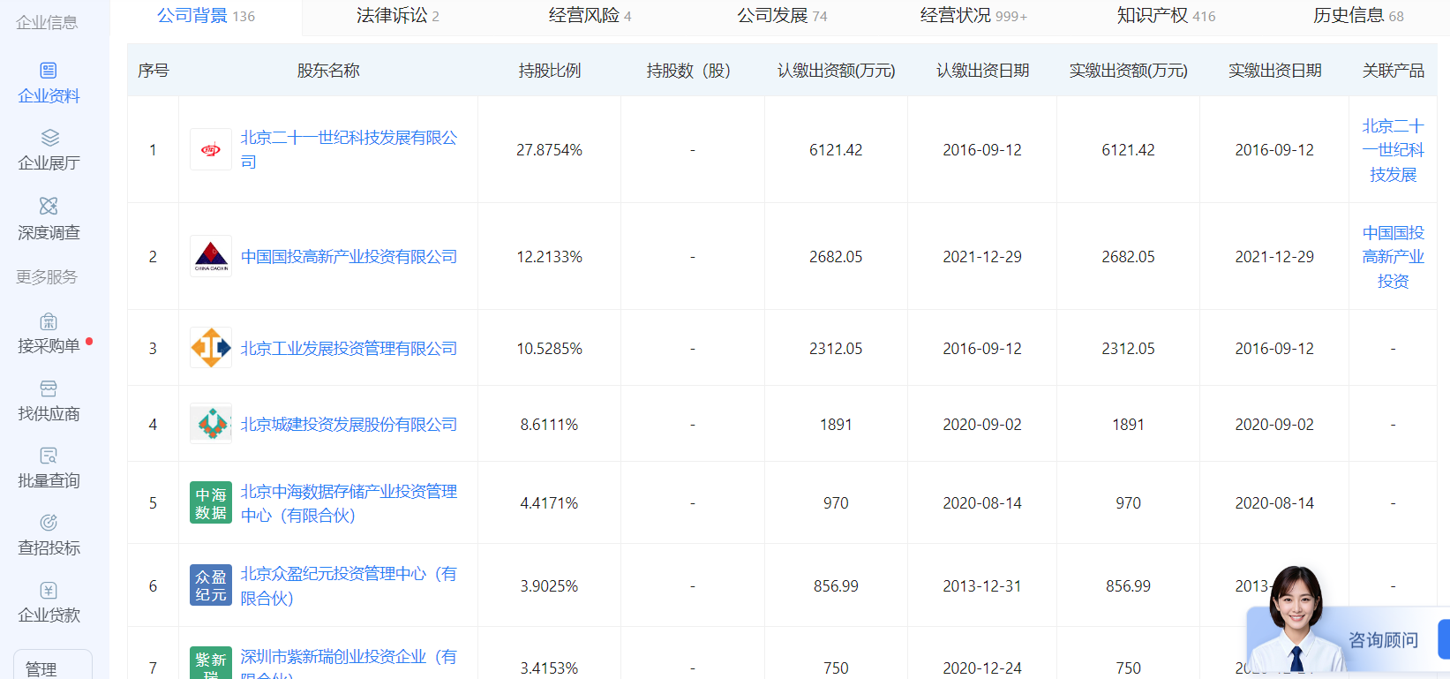Image resolution: width=1450 pixels, height=679 pixels.
Task: Open the 咨询顾问 assistant avatar
Action: pos(1295,619)
